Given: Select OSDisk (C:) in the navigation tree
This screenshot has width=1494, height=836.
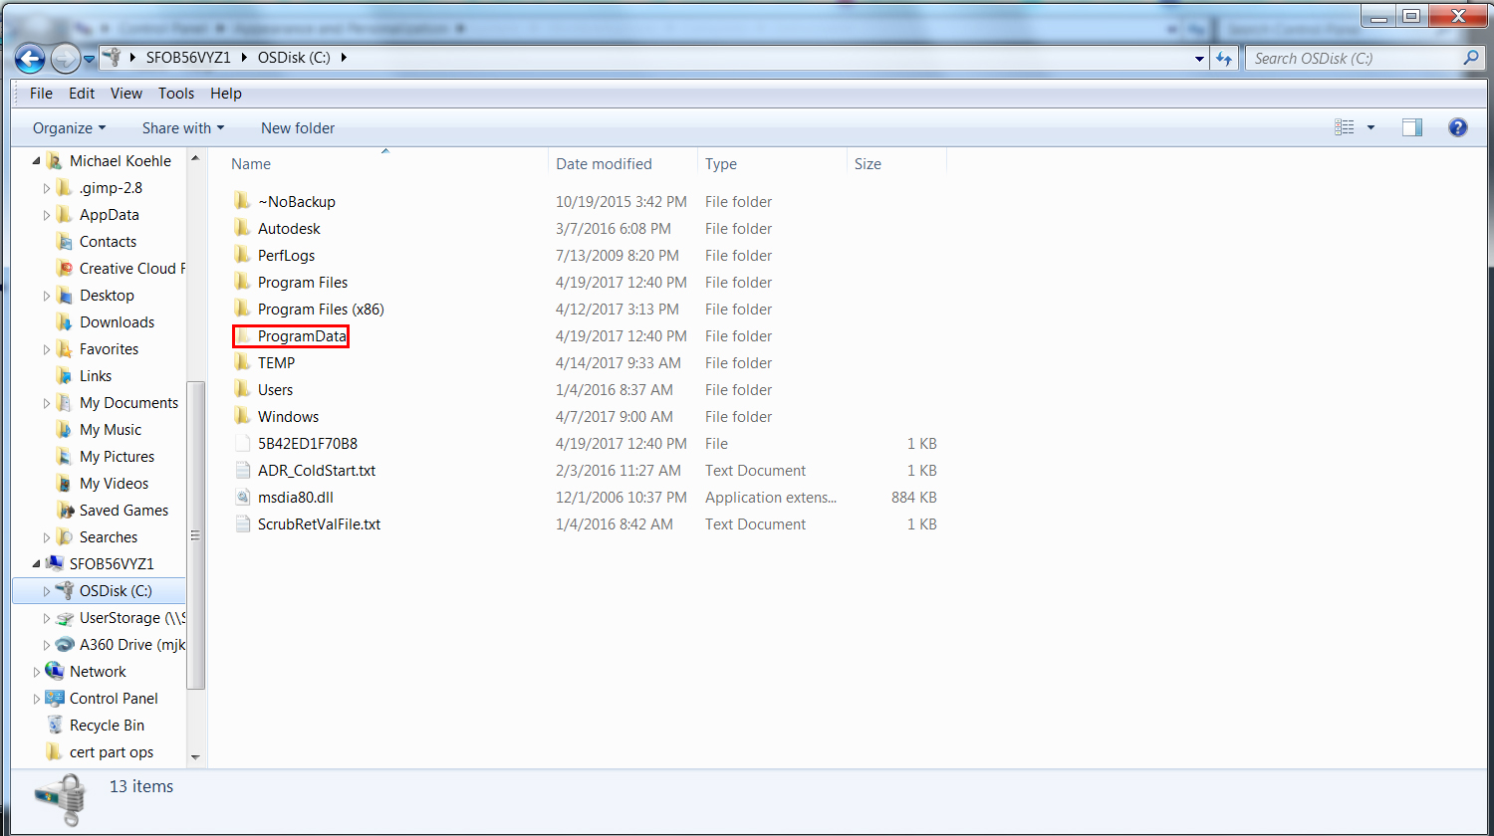Looking at the screenshot, I should 116,590.
